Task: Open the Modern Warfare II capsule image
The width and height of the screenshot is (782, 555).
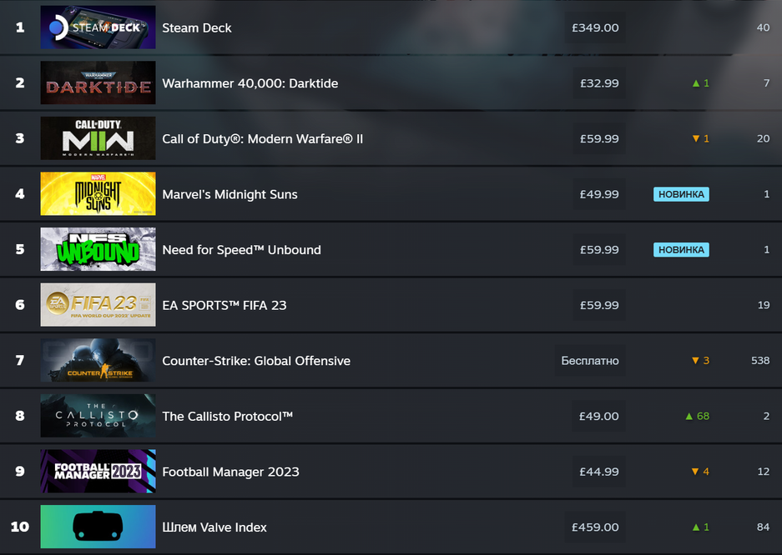Action: (98, 138)
